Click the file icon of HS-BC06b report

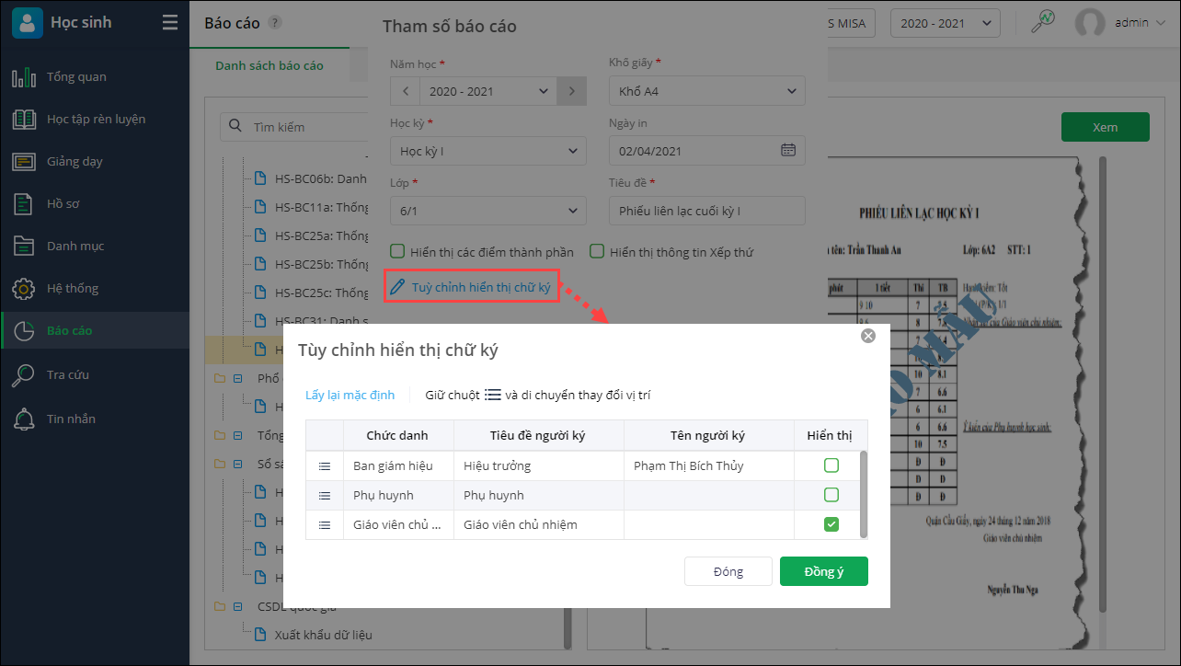pyautogui.click(x=259, y=179)
